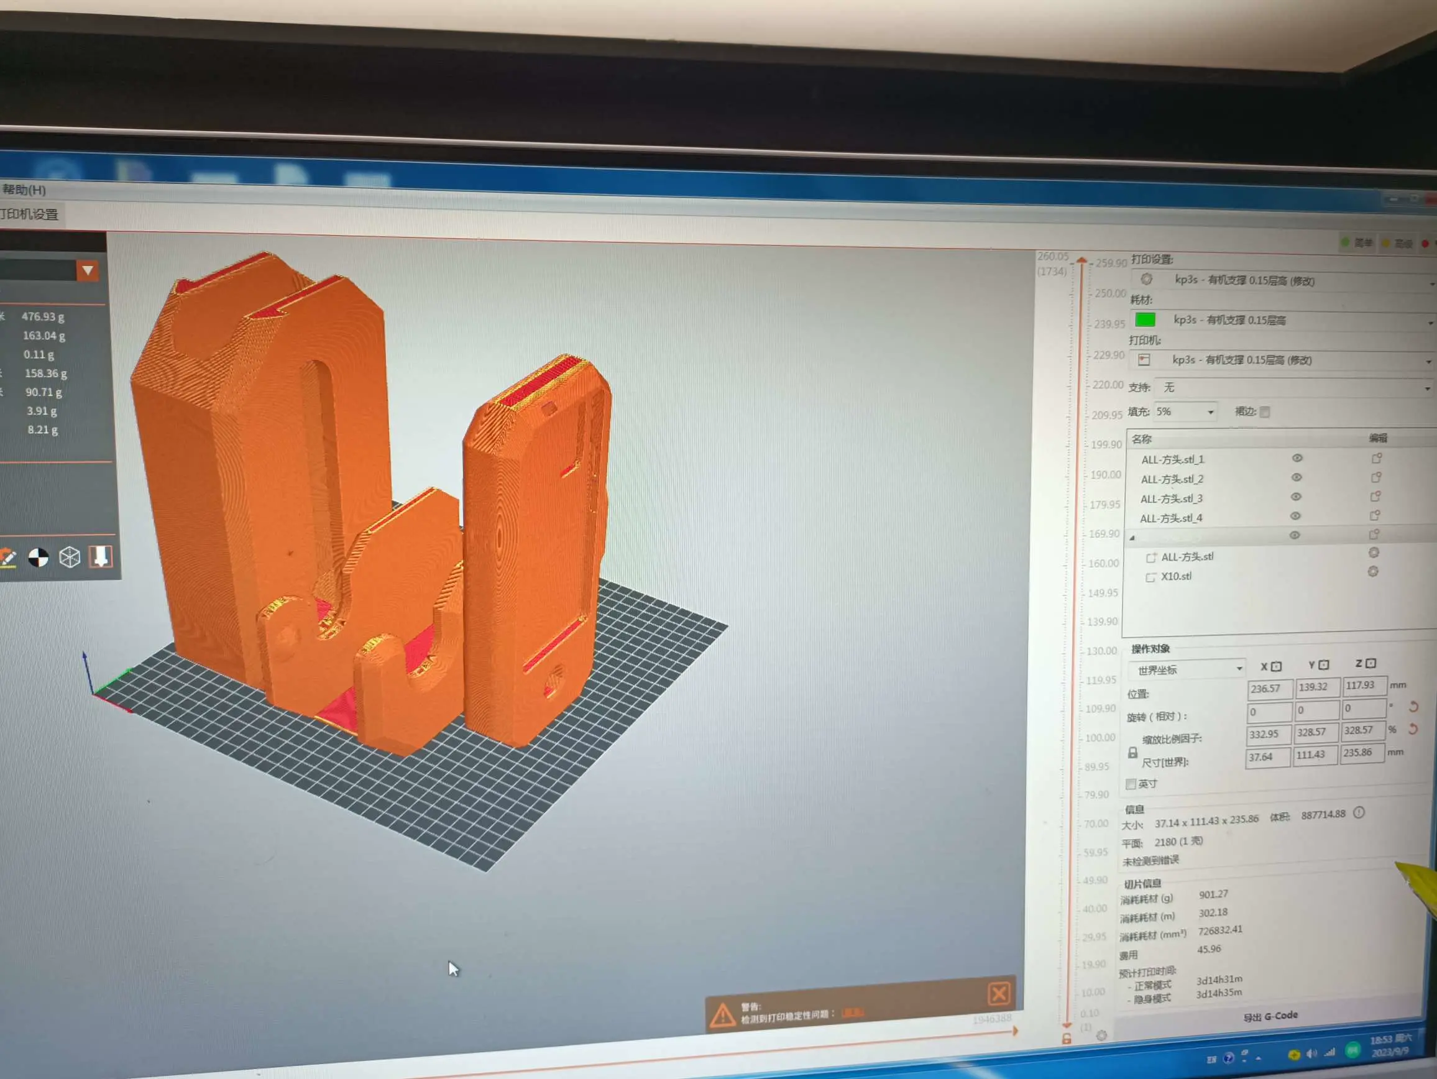Click the 导出 G-Code button
Viewport: 1437px width, 1079px height.
[1270, 1016]
